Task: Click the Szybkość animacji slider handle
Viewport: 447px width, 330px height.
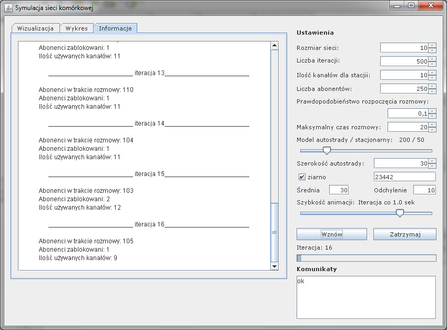Action: point(400,213)
